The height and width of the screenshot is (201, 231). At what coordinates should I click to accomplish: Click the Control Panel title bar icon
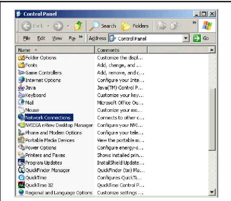[19, 14]
